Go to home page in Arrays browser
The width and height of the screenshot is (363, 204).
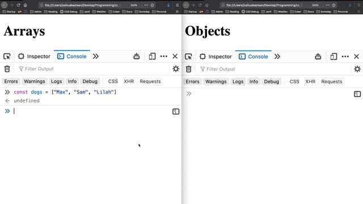pyautogui.click(x=25, y=5)
